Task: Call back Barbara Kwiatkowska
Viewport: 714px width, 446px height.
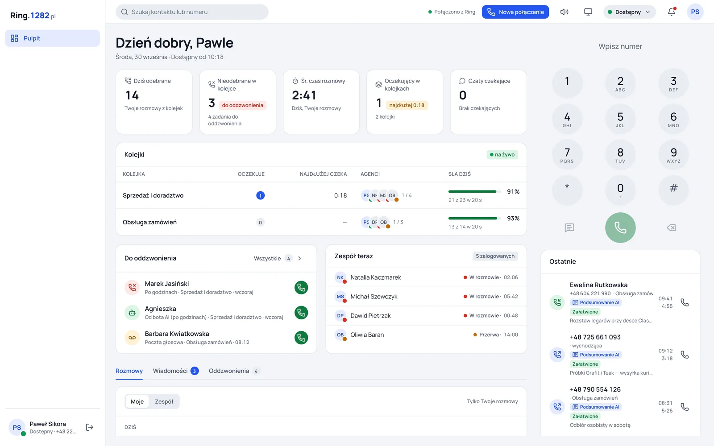Action: 301,338
